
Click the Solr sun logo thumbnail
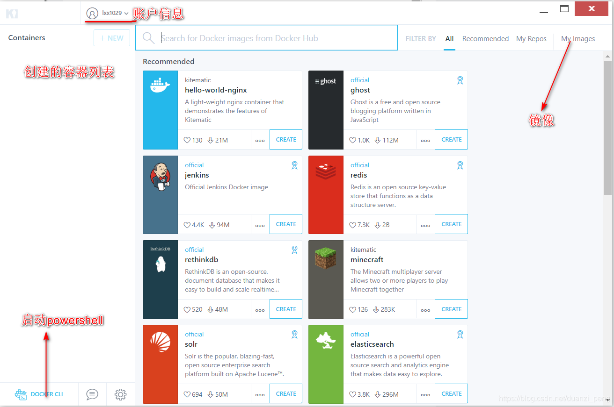(x=161, y=364)
